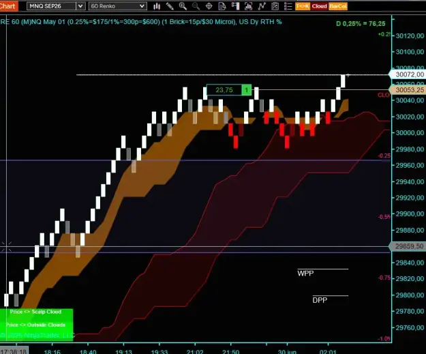Click the zoom in magnifier icon
This screenshot has height=354, width=426.
coord(183,6)
